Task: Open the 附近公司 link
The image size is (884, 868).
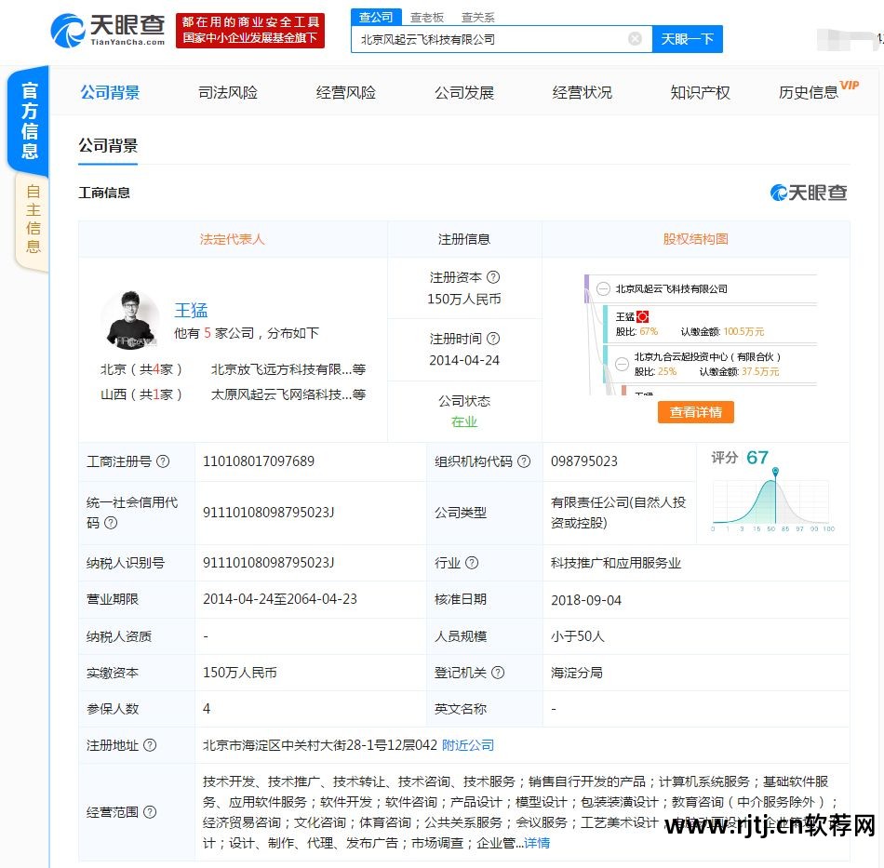Action: (468, 745)
